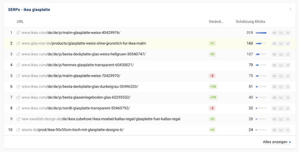Toggle eye icon for besta-deckplatte-glas-dunkelgrau row
This screenshot has height=152, width=299.
click(x=274, y=87)
